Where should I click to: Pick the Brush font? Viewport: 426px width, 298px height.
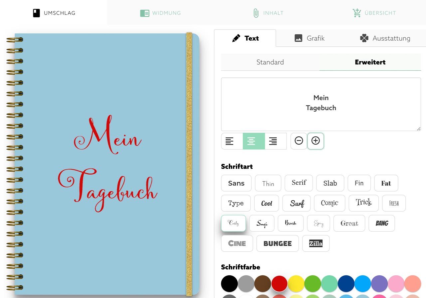291,223
